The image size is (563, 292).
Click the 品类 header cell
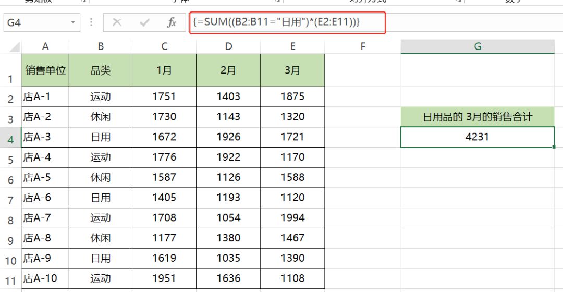[101, 70]
